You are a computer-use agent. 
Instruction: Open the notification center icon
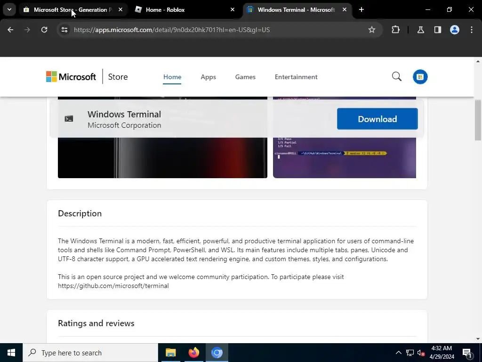[467, 353]
